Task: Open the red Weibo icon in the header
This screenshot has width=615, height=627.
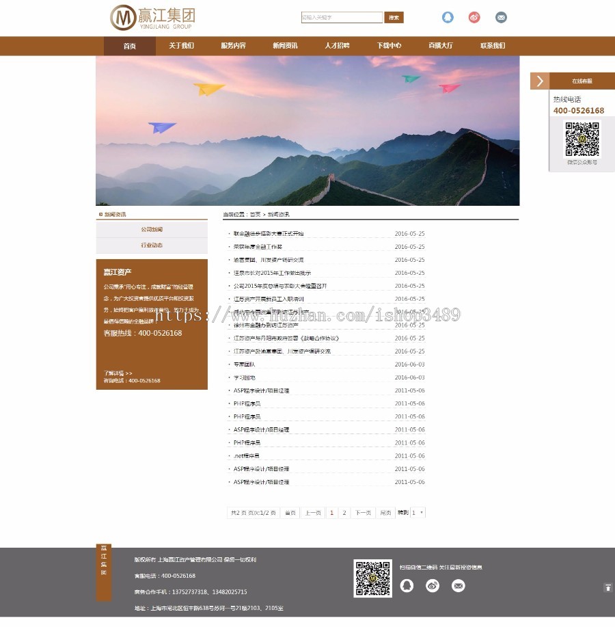Action: pyautogui.click(x=474, y=17)
